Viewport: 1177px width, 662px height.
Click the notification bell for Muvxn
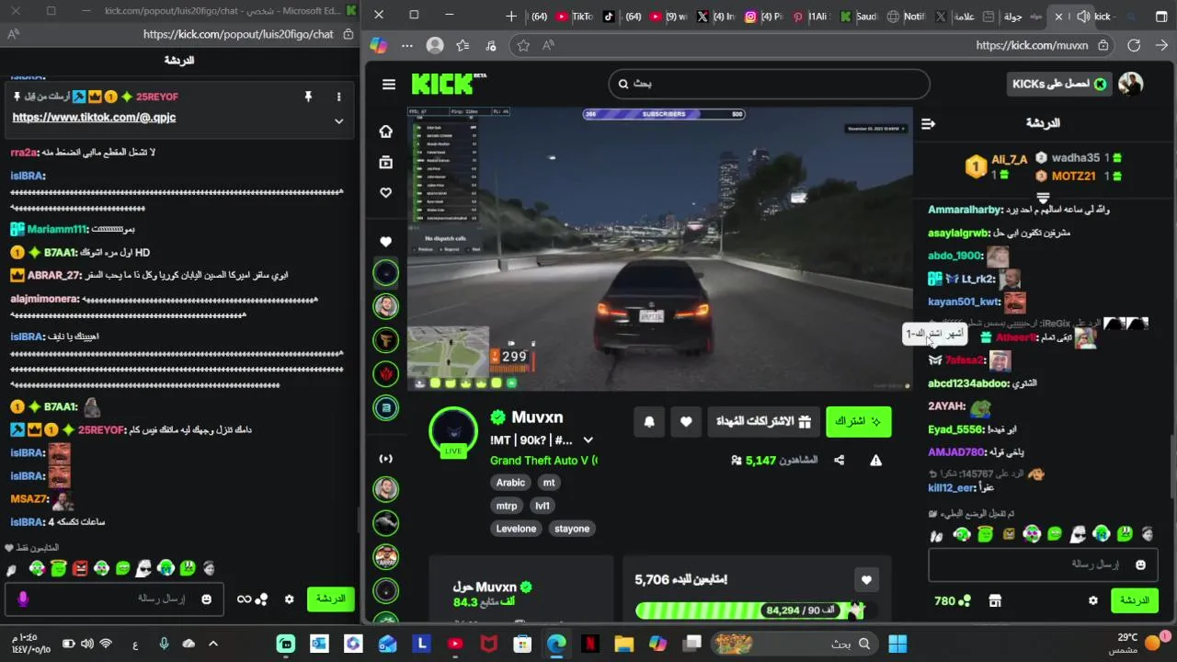tap(649, 421)
